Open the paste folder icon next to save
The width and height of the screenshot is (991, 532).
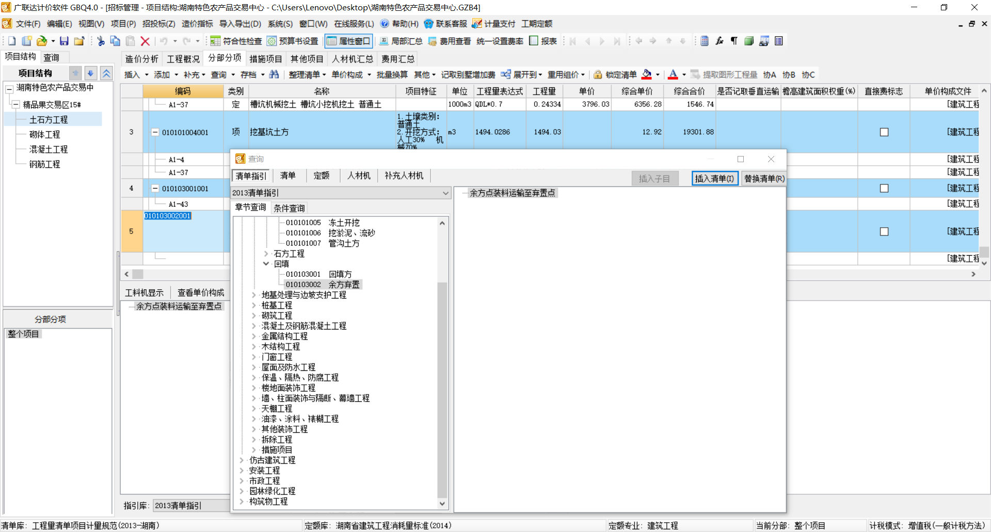coord(79,41)
